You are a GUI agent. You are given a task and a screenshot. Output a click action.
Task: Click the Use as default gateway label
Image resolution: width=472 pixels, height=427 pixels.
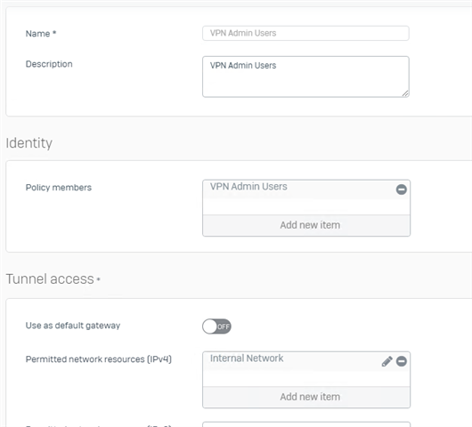point(73,326)
